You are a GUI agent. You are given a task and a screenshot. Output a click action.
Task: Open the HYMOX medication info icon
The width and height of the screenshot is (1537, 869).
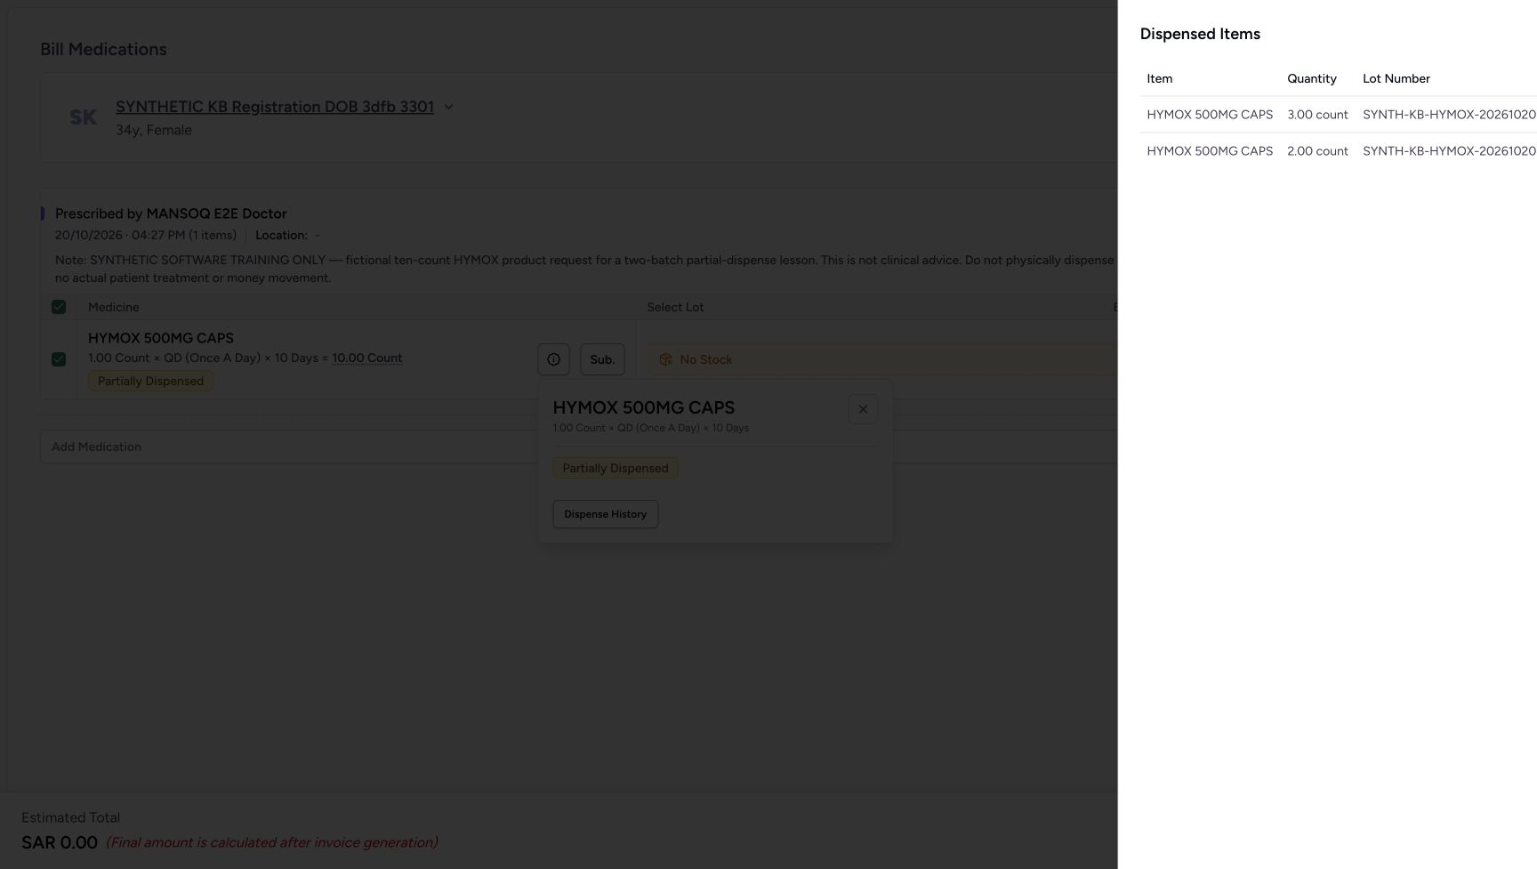coord(553,359)
